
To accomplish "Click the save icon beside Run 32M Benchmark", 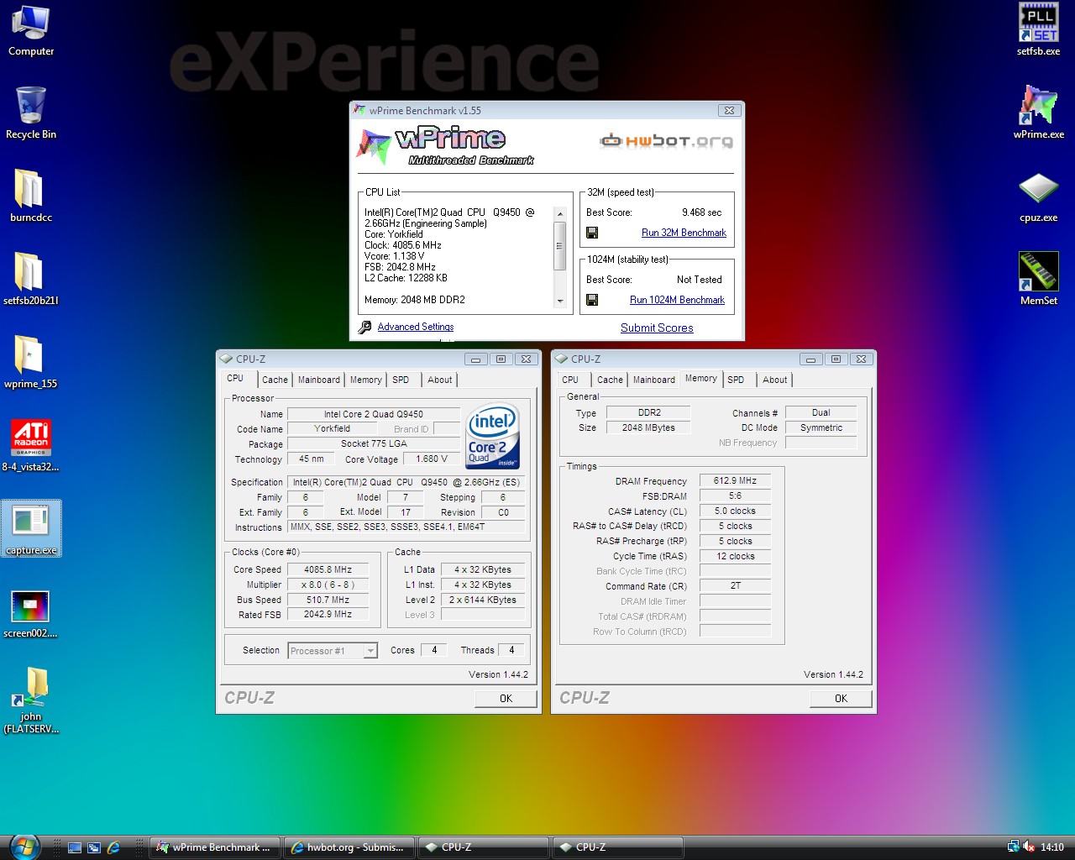I will pyautogui.click(x=592, y=233).
